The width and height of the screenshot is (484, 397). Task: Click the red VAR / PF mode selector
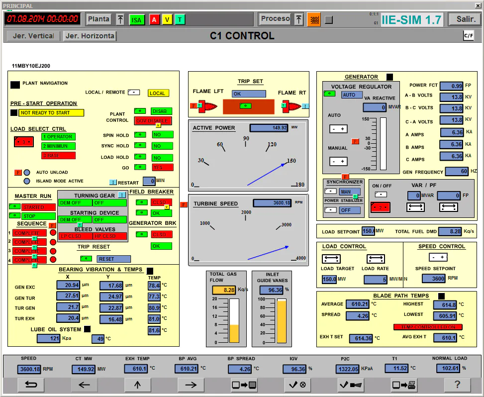pos(380,207)
